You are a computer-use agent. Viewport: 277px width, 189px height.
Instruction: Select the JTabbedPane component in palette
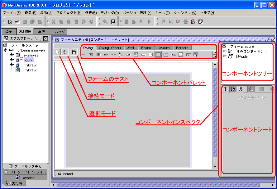click(x=166, y=55)
